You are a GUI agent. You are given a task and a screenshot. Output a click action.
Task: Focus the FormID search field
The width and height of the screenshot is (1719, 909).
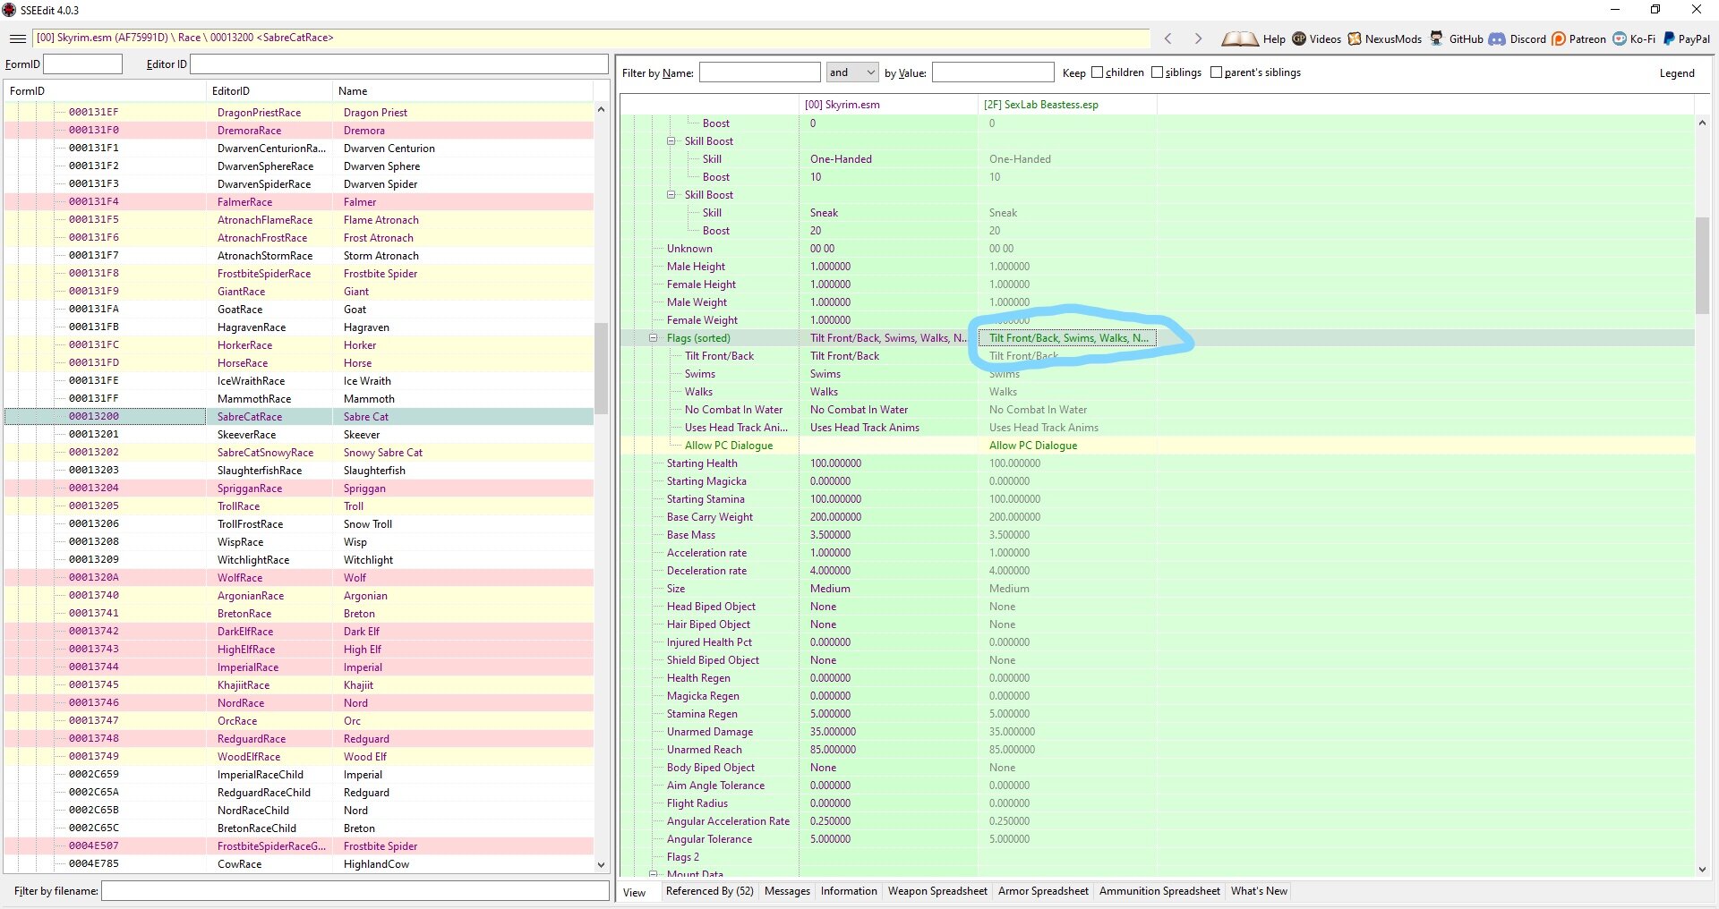click(83, 64)
